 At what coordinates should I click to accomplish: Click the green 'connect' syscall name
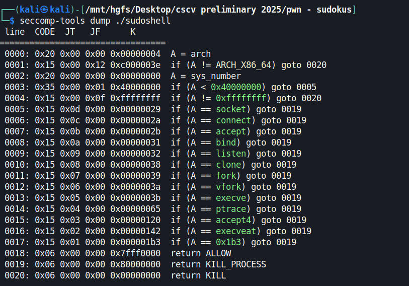pos(233,120)
